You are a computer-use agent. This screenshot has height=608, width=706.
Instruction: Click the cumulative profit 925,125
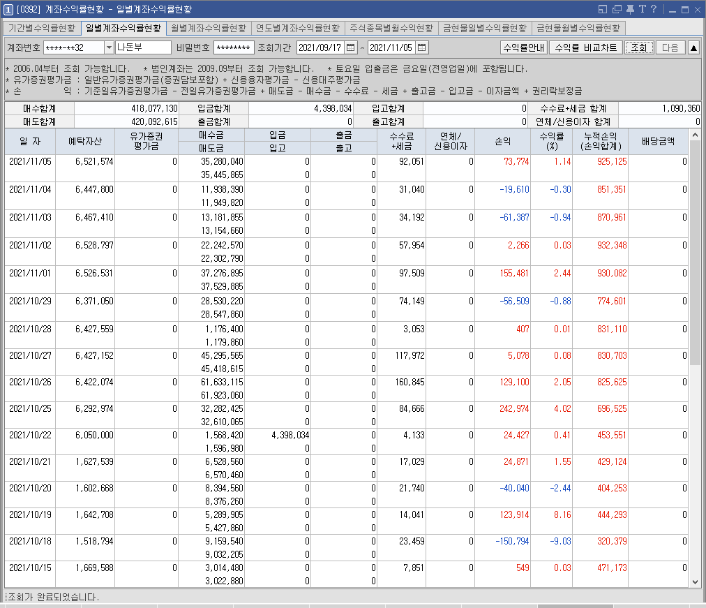point(612,161)
